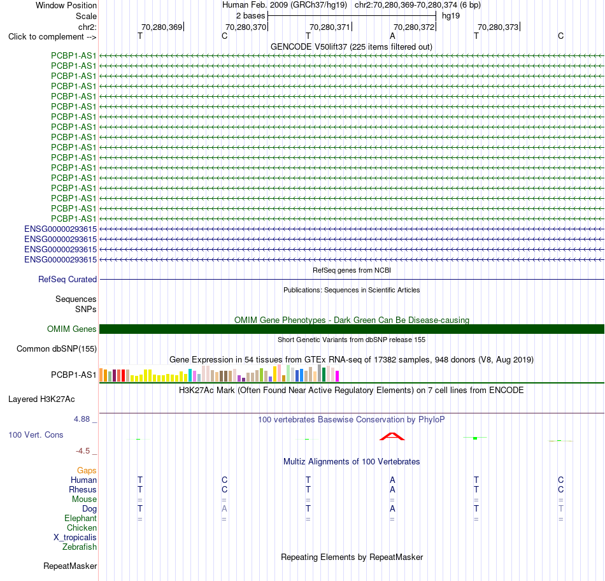Click the Chicken alignment row label
This screenshot has width=605, height=581.
click(x=82, y=527)
